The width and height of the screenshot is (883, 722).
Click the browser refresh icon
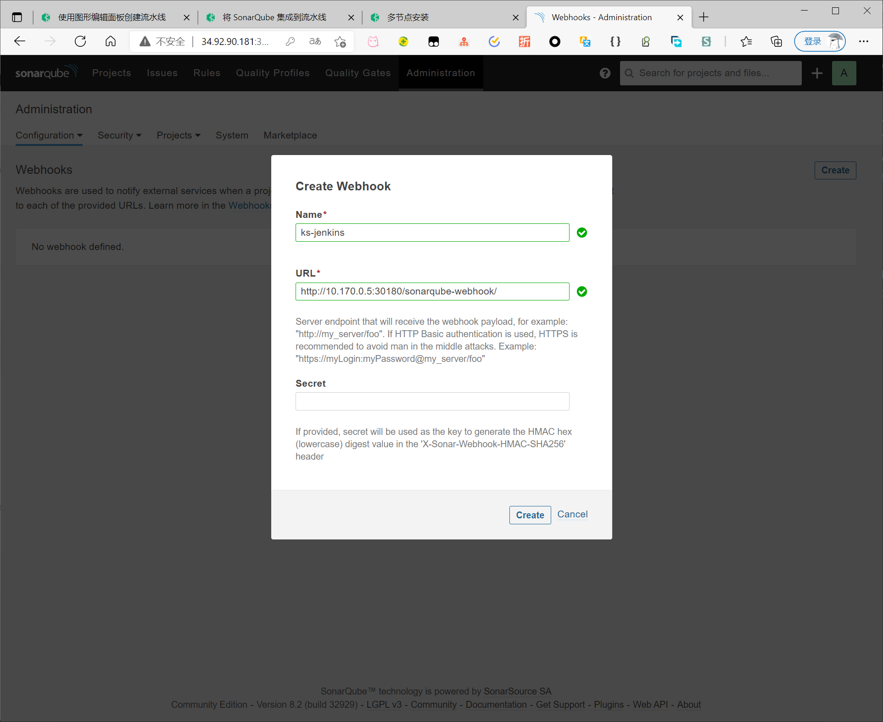pos(80,42)
